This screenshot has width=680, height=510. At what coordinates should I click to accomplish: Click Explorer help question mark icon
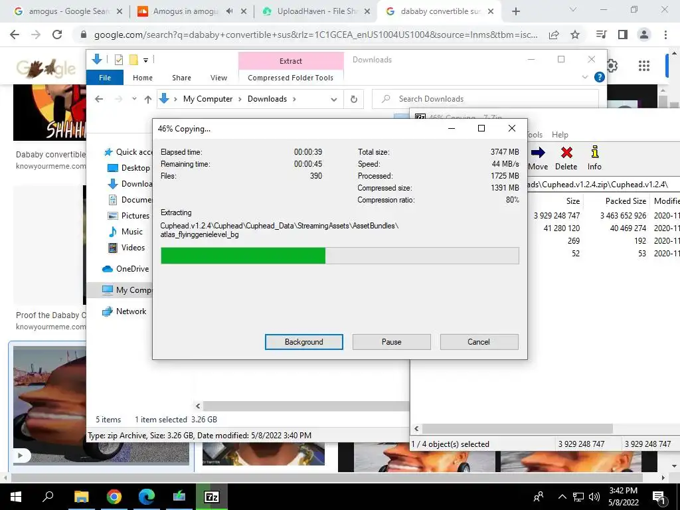point(600,77)
